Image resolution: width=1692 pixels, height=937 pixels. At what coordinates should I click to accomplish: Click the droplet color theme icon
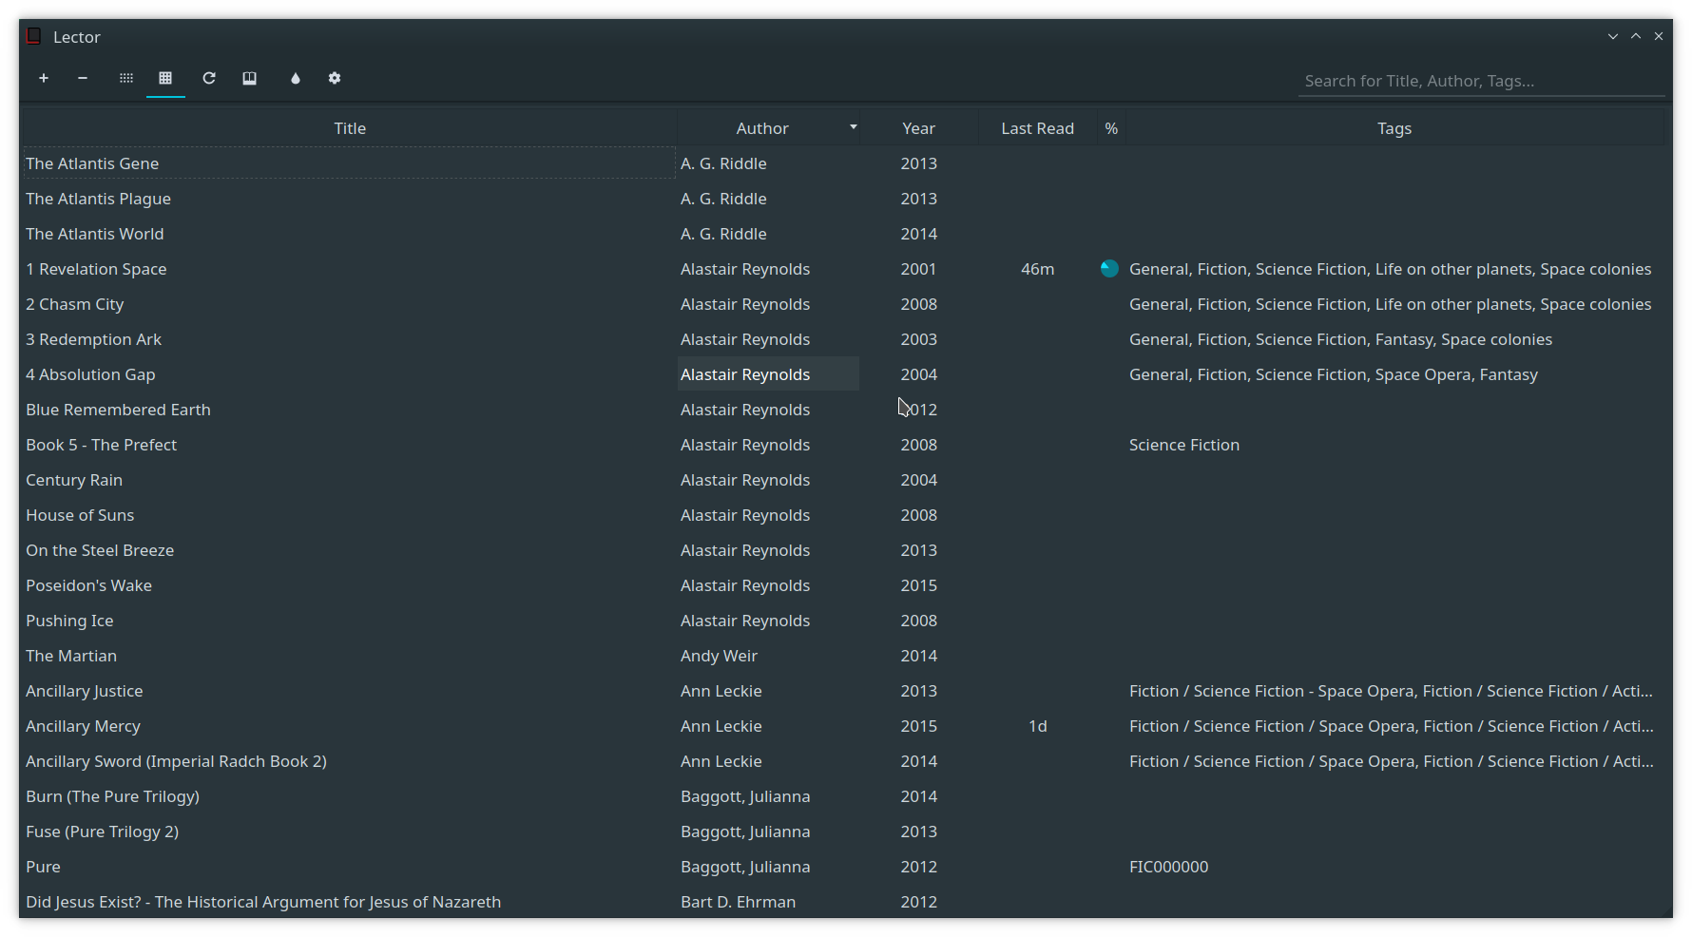coord(296,79)
